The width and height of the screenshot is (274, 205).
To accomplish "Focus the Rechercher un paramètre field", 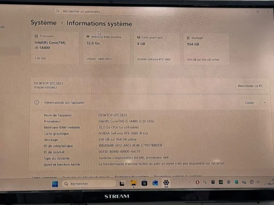I will (114, 11).
